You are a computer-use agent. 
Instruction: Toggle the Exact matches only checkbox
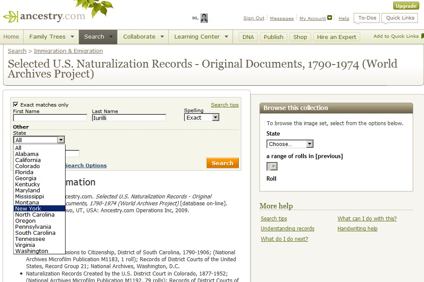point(16,104)
